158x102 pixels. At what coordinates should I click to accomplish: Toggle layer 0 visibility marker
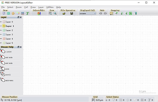click(1, 22)
